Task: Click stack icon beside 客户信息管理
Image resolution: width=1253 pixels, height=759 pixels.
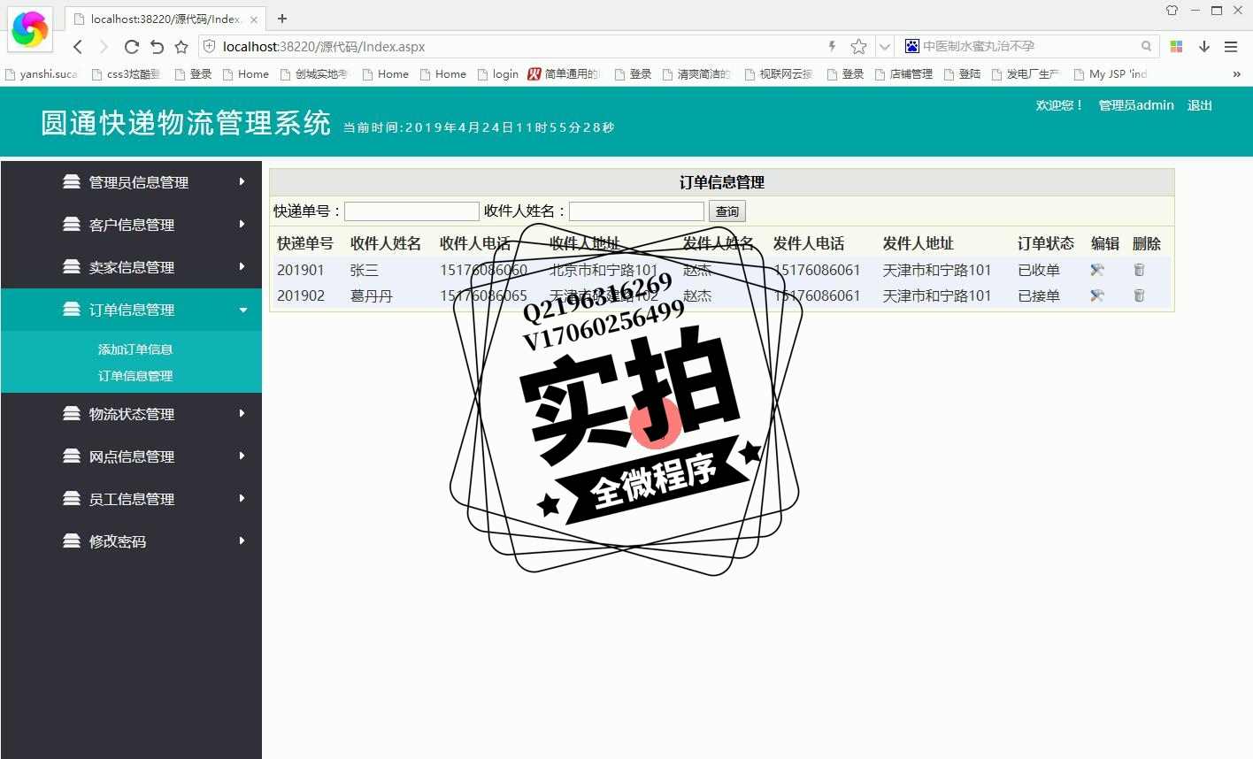Action: 72,224
